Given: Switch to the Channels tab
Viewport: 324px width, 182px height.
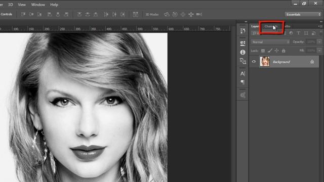Looking at the screenshot, I should (x=271, y=26).
